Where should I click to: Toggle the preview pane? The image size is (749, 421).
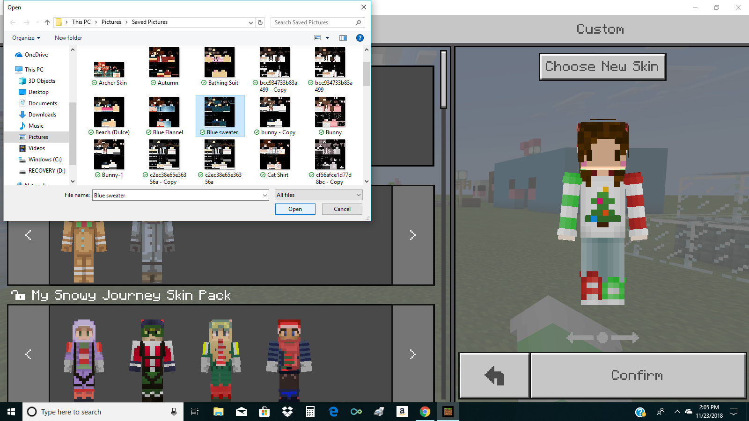(x=343, y=38)
